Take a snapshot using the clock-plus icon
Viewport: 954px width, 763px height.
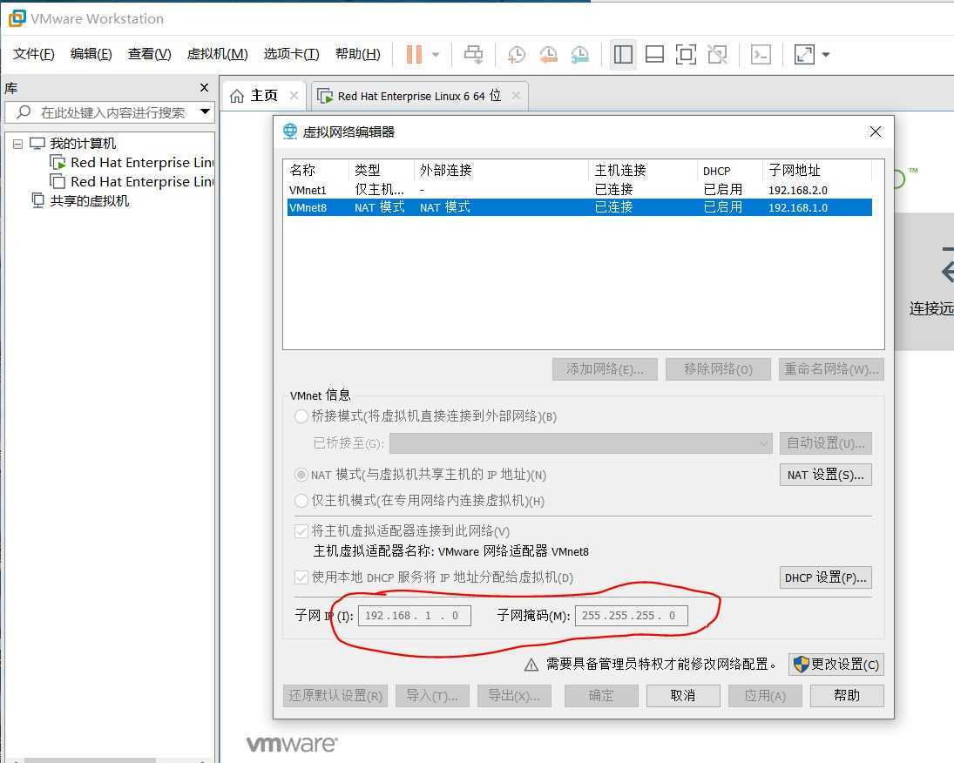tap(516, 54)
